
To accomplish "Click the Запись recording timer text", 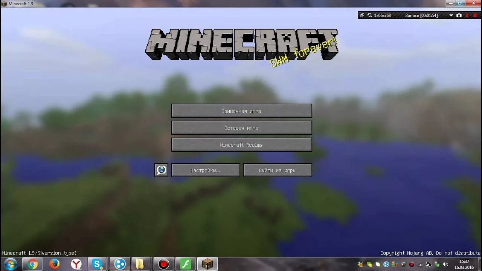I will click(421, 15).
